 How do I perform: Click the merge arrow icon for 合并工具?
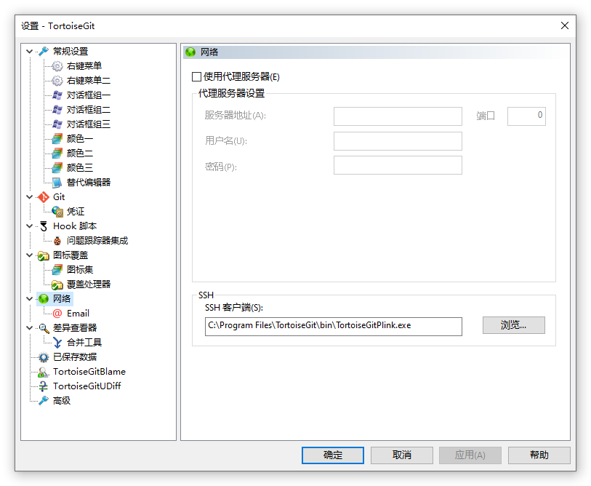point(57,343)
